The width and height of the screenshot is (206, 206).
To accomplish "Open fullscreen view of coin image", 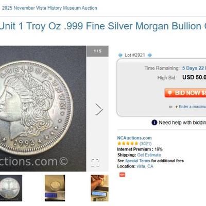I will tap(95, 162).
